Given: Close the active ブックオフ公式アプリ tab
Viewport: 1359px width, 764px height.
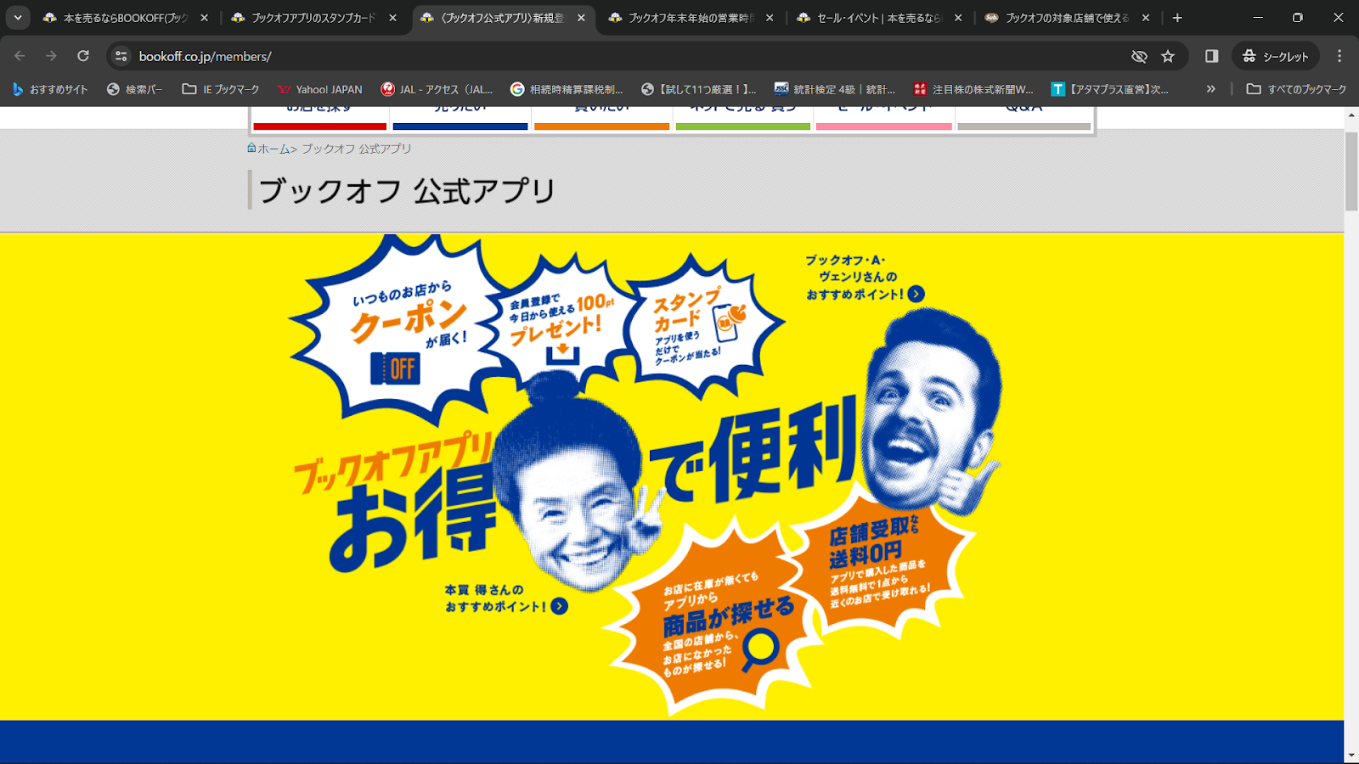Looking at the screenshot, I should click(581, 17).
